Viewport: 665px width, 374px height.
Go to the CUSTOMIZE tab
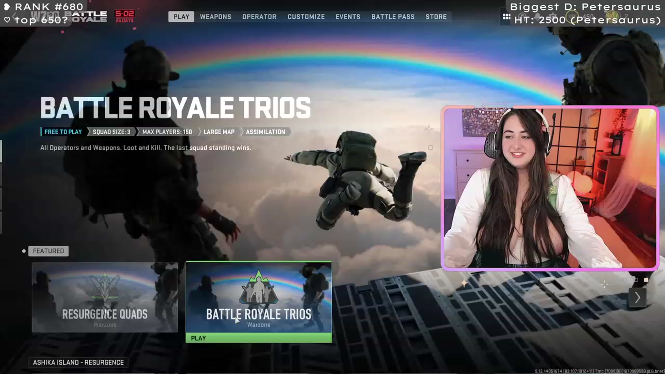tap(306, 17)
